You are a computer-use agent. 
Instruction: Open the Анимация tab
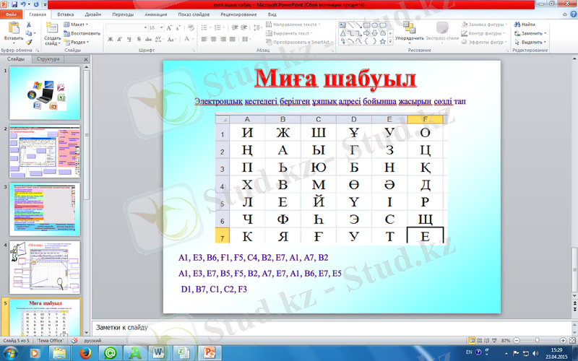click(x=155, y=14)
